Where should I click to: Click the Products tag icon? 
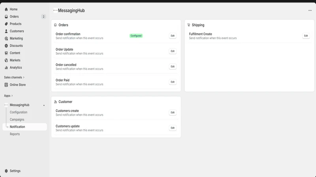pos(6,24)
